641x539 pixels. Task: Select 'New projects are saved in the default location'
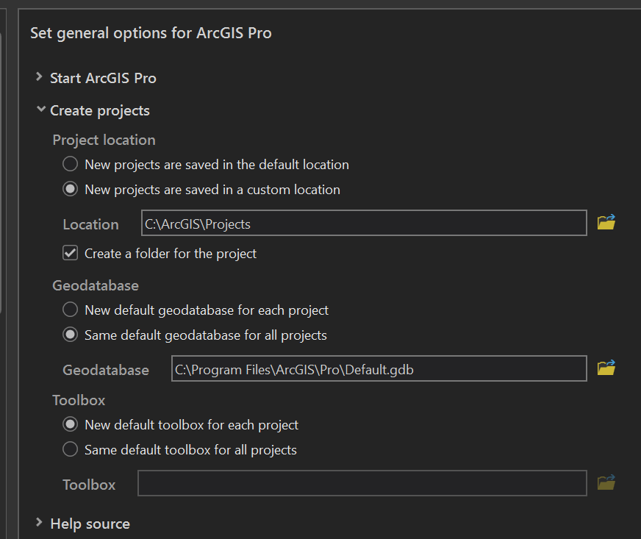pos(71,164)
